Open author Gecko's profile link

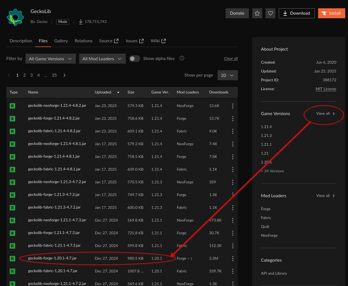point(42,22)
